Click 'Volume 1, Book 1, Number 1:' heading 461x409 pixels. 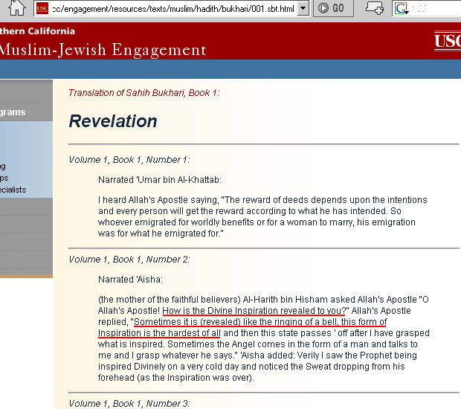click(129, 160)
